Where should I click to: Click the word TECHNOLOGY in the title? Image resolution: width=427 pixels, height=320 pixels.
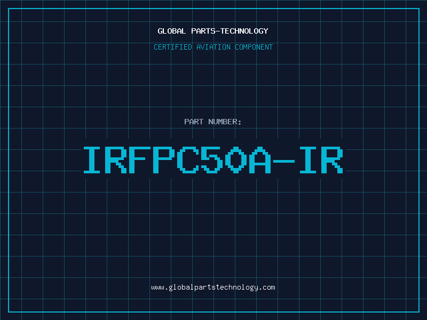click(244, 31)
